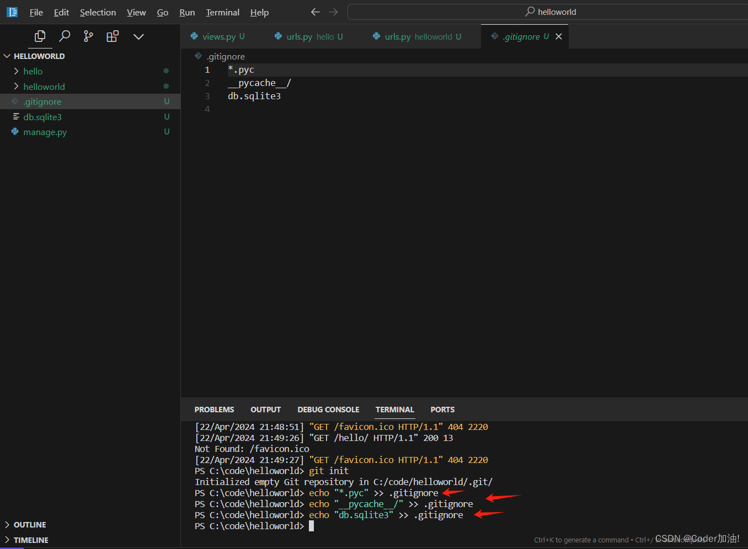This screenshot has width=748, height=549.
Task: Select the Search icon in activity bar
Action: pyautogui.click(x=64, y=36)
